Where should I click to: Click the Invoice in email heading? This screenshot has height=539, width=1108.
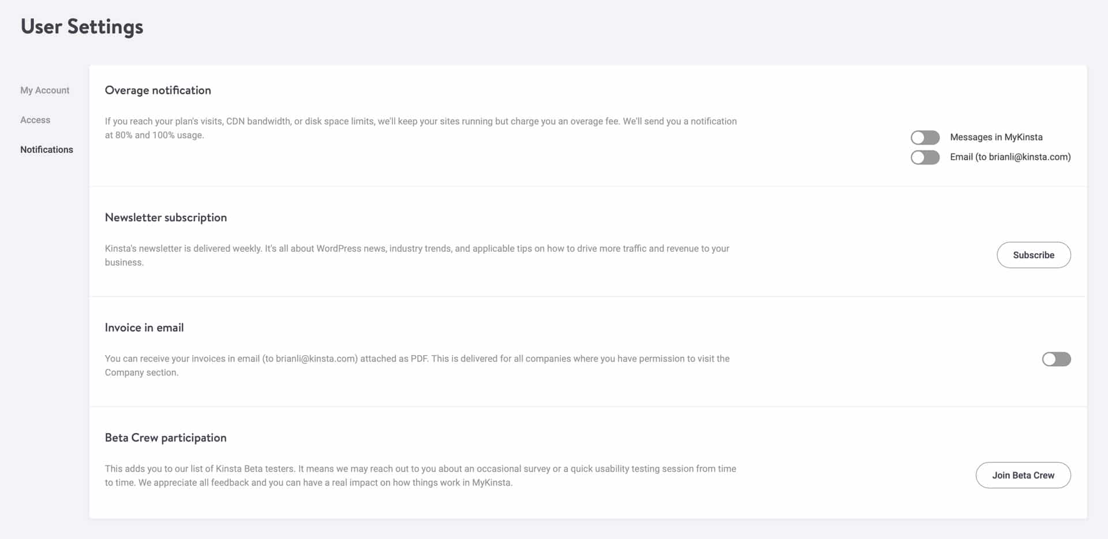coord(144,327)
